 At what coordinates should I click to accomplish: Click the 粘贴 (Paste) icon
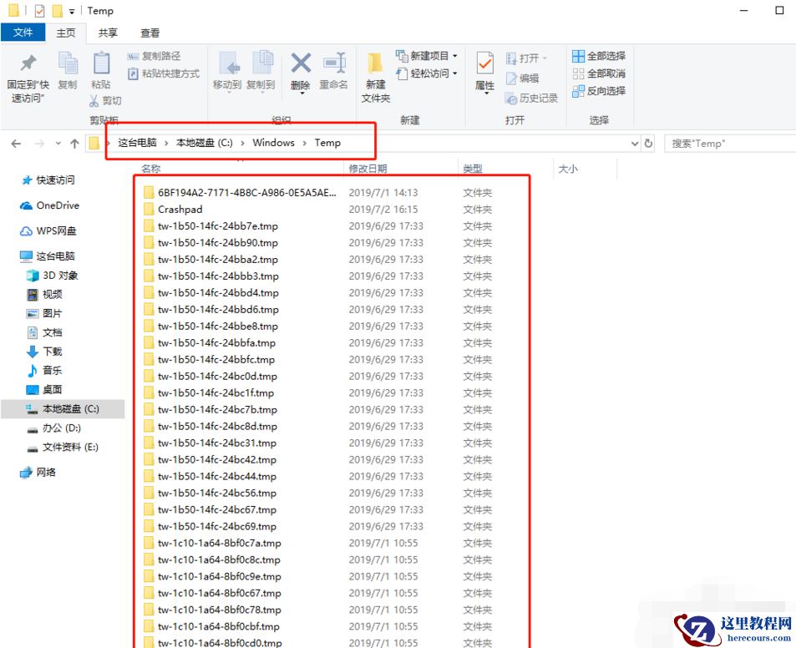100,71
